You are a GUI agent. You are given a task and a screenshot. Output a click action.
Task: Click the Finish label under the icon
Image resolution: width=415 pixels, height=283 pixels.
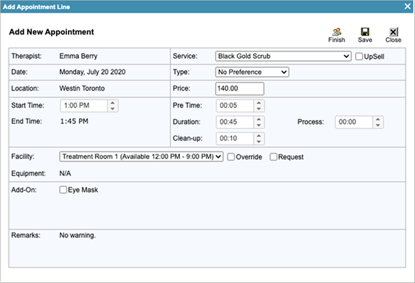(x=337, y=40)
